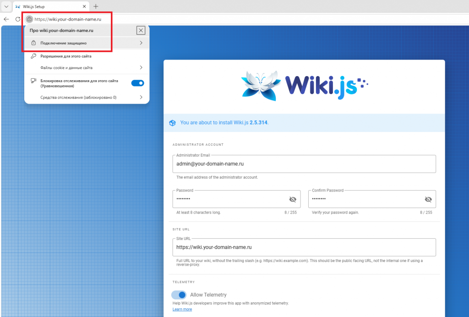Open 'Средства отслеживания (заблокировано 0)'

point(87,97)
